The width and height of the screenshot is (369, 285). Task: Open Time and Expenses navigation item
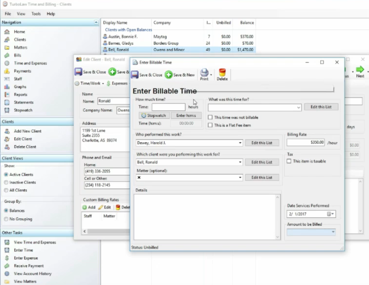30,63
